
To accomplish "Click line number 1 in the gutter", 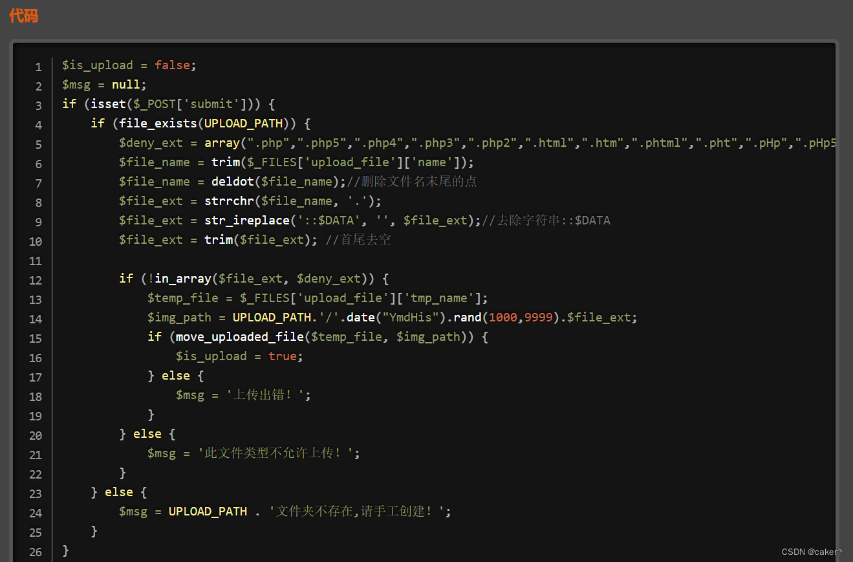I will point(39,67).
